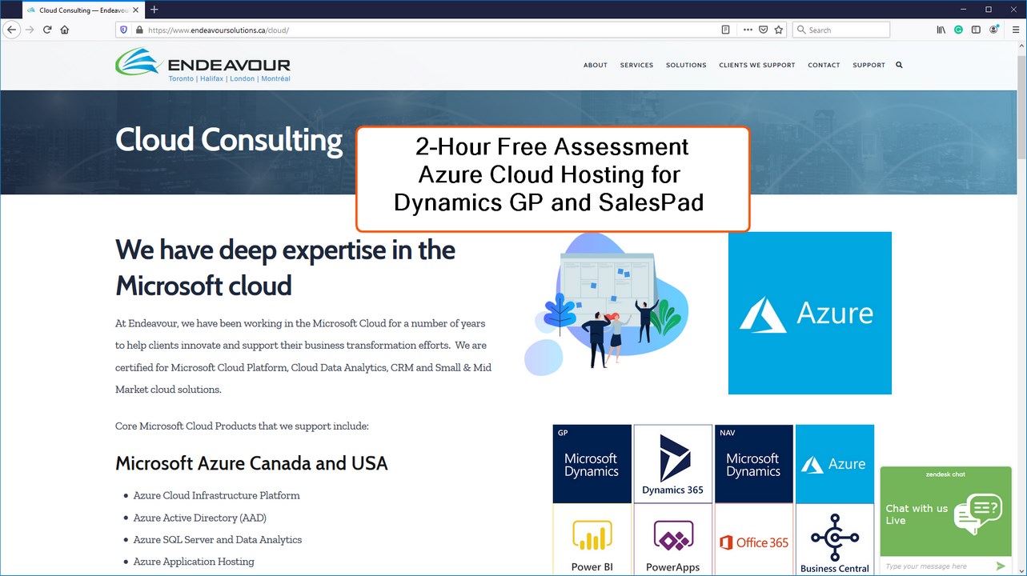Reload the current page
Viewport: 1027px width, 576px height.
(47, 30)
